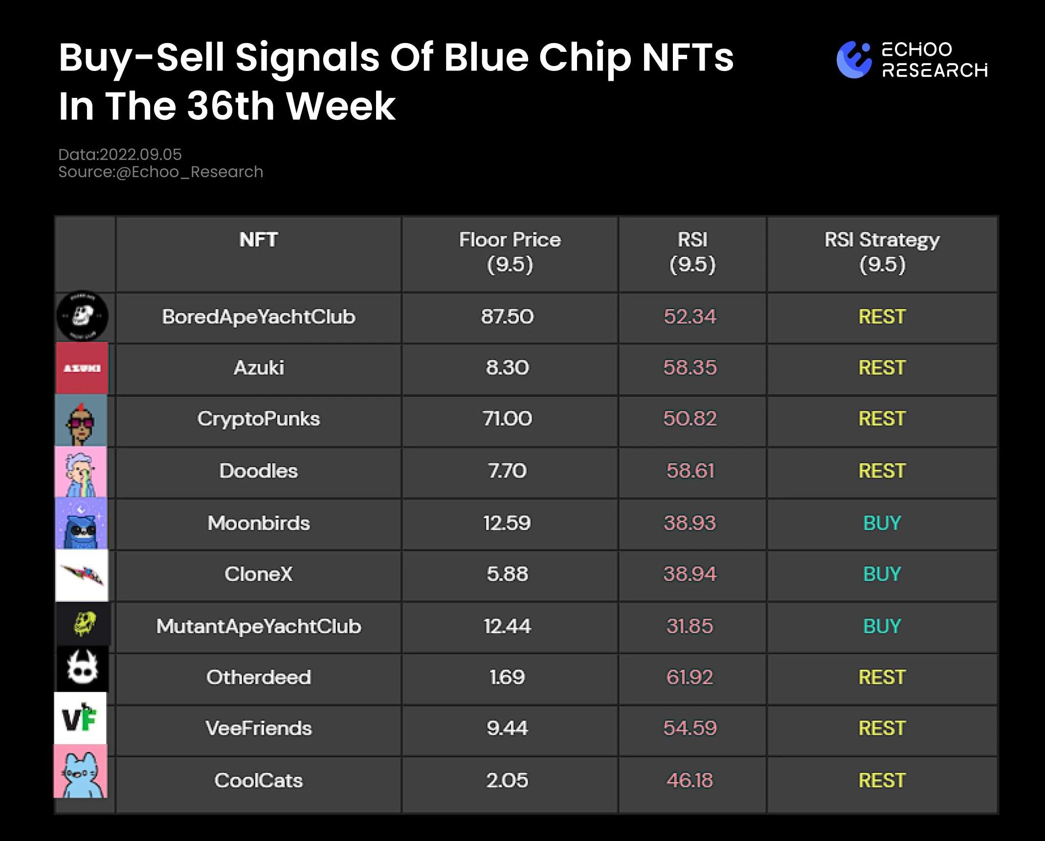
Task: Click the MutantApeYachtClub green skull icon
Action: 84,625
